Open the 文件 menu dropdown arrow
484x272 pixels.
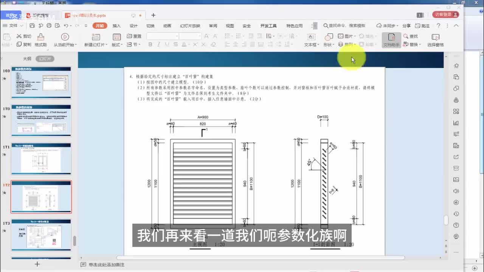(22, 26)
